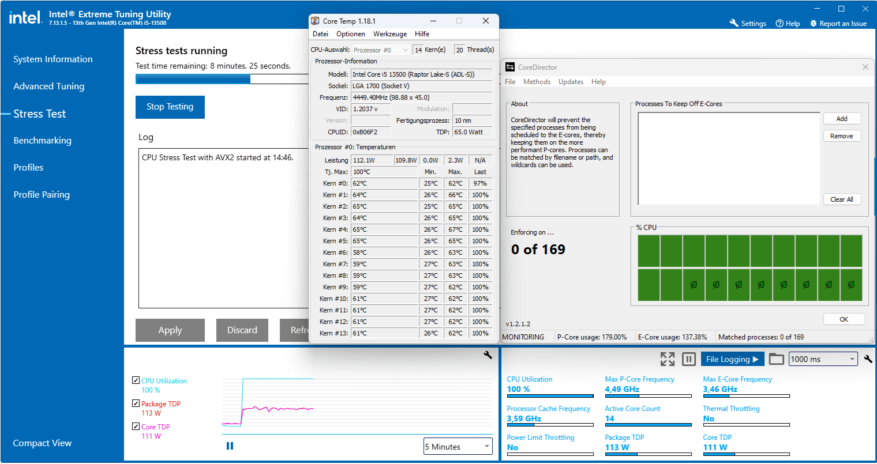Image resolution: width=877 pixels, height=464 pixels.
Task: Click the Stop Testing button
Action: coord(170,107)
